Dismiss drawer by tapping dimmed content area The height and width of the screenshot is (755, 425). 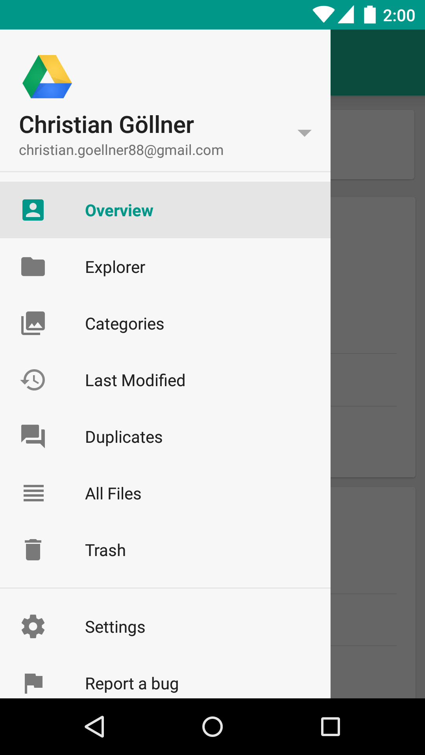[378, 364]
